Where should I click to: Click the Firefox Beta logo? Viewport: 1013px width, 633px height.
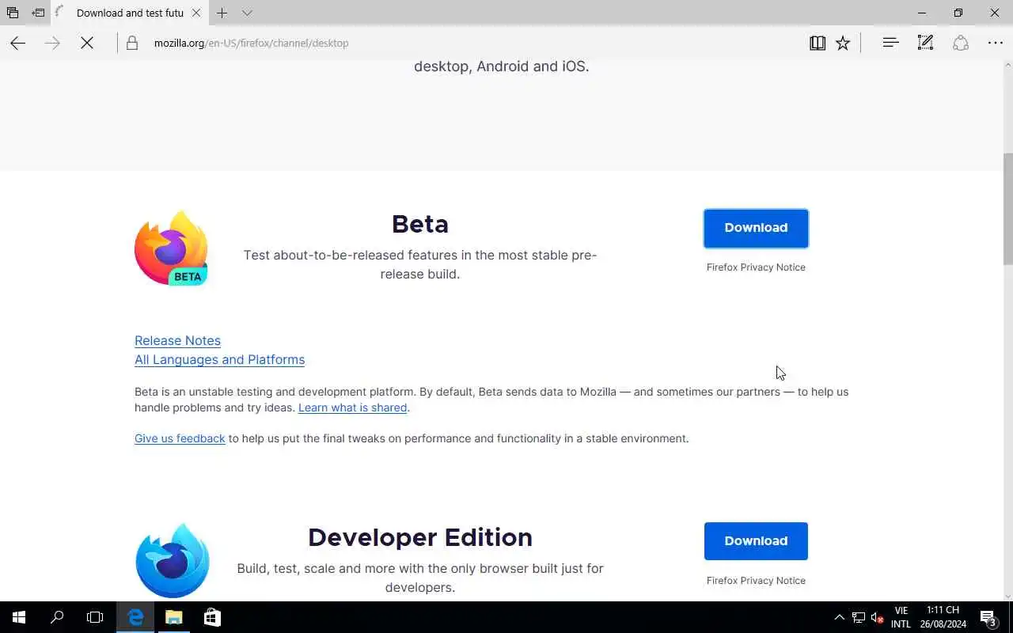(172, 248)
